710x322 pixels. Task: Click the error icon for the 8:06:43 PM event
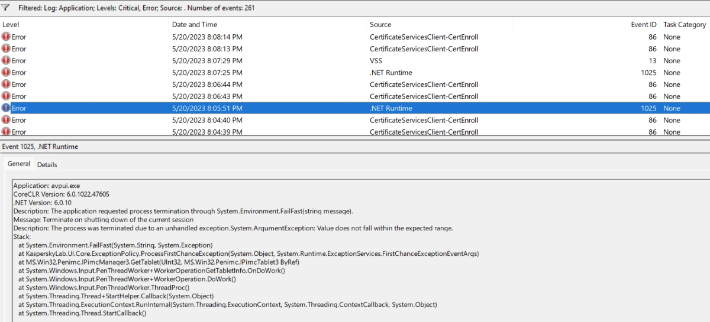pyautogui.click(x=6, y=96)
